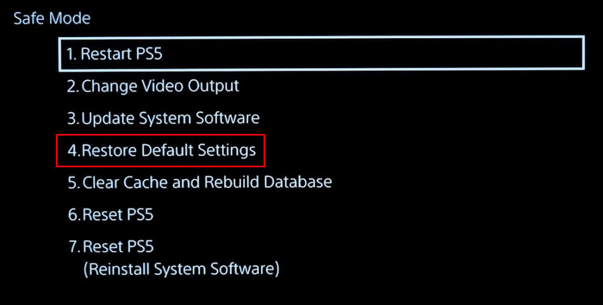Click inside the red highlighted box
603x305 pixels.
pos(160,150)
